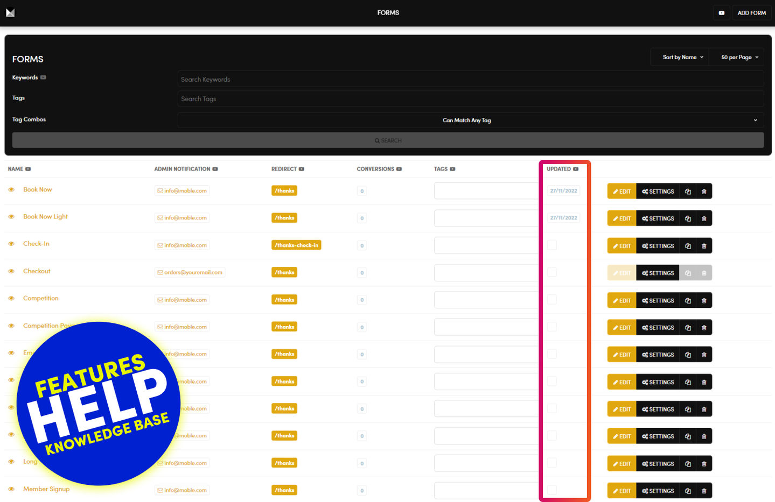Click the logo icon in the top-left corner
The image size is (775, 502).
(10, 12)
